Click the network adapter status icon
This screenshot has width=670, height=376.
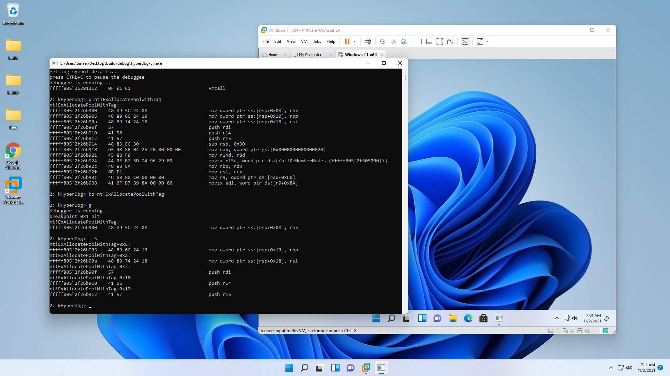(x=565, y=331)
